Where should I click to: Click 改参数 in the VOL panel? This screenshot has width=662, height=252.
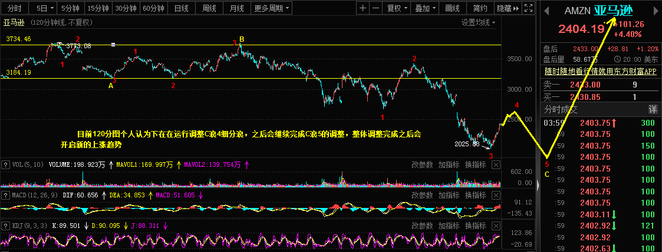coord(422,165)
